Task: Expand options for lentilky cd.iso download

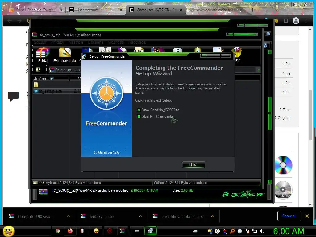Action: pyautogui.click(x=140, y=216)
